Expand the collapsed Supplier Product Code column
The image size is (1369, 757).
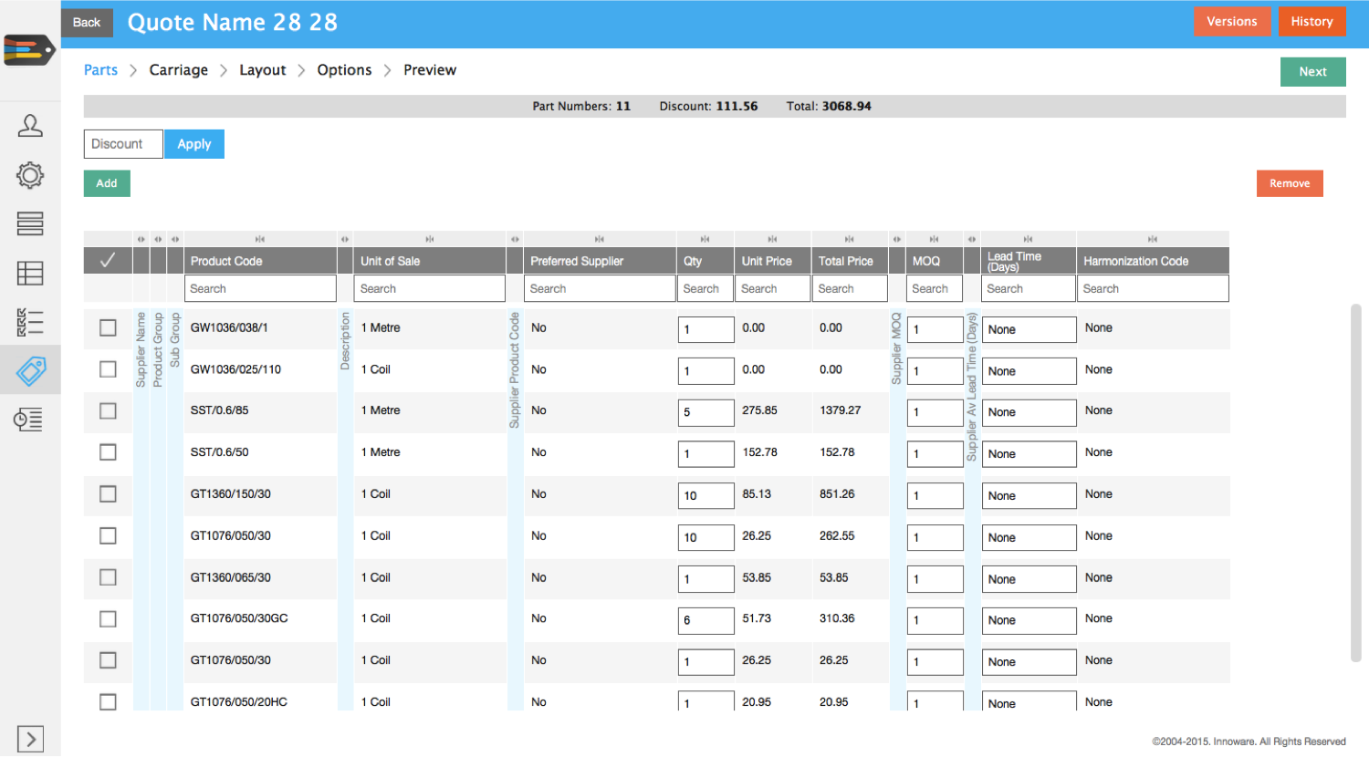515,240
